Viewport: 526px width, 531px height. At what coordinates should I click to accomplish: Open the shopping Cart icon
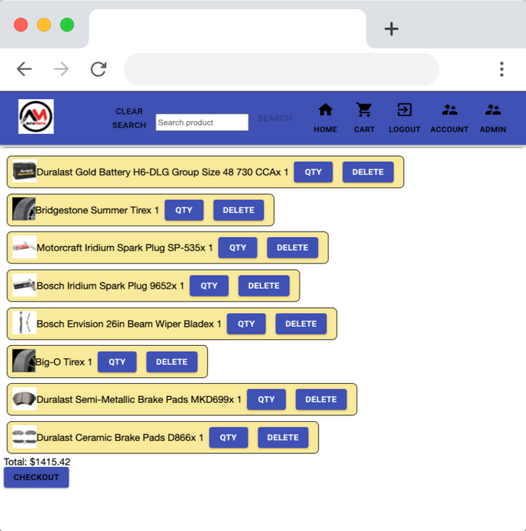pos(364,110)
